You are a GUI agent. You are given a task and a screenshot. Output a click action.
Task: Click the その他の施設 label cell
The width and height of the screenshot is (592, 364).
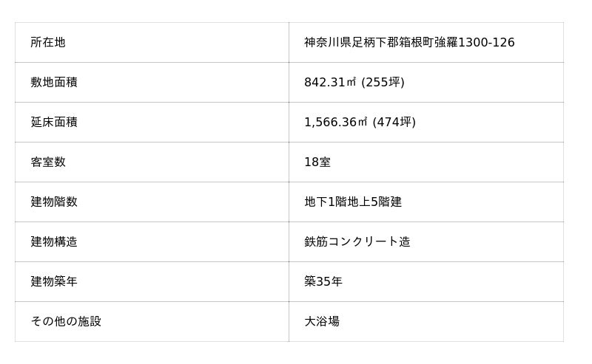[66, 322]
